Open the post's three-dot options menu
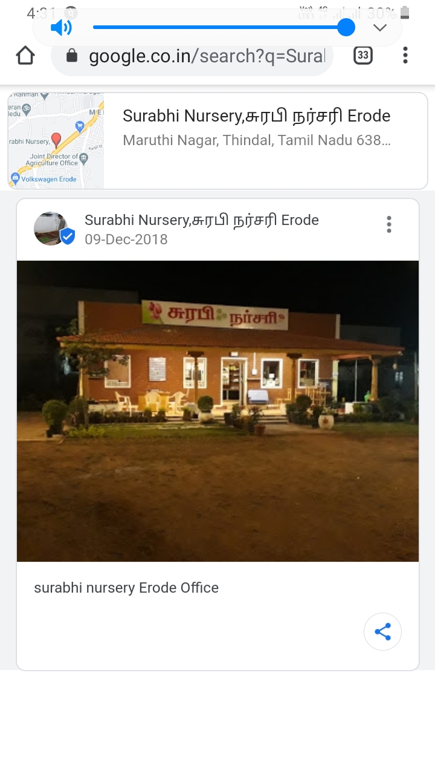This screenshot has height=774, width=435. [389, 224]
